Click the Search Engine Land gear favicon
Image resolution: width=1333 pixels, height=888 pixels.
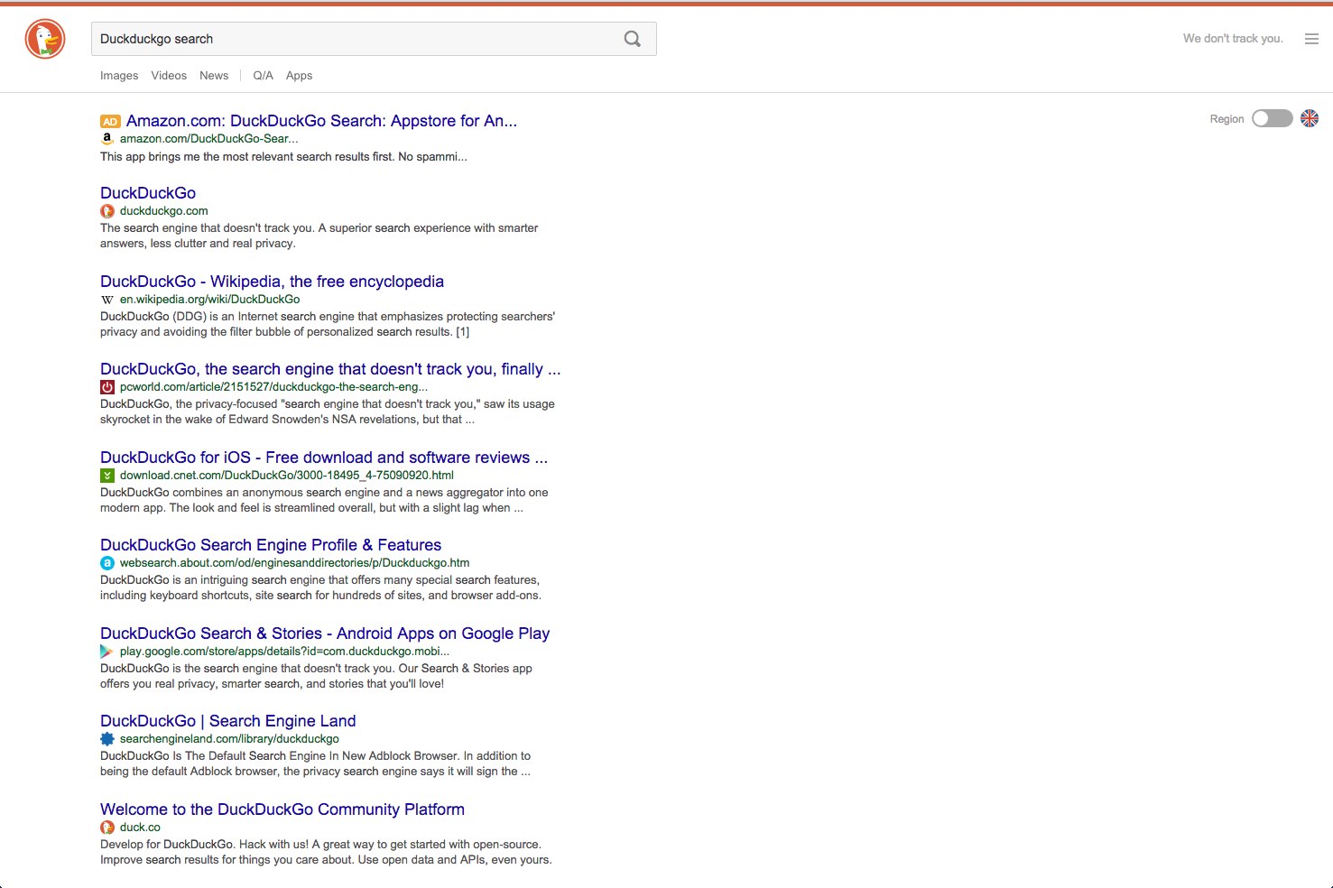coord(107,739)
